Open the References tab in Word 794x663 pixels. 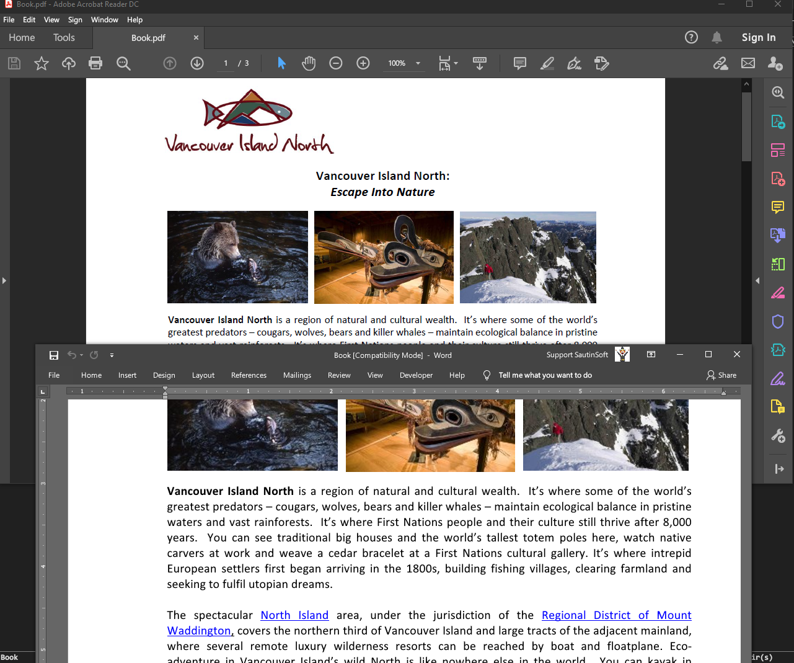tap(249, 375)
